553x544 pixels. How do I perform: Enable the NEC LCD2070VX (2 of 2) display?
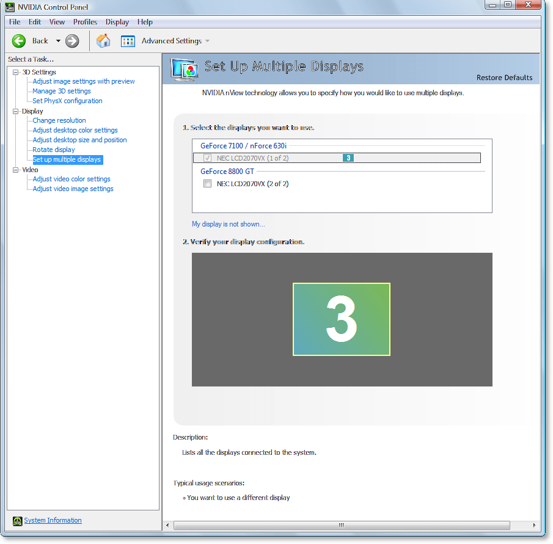click(x=208, y=183)
